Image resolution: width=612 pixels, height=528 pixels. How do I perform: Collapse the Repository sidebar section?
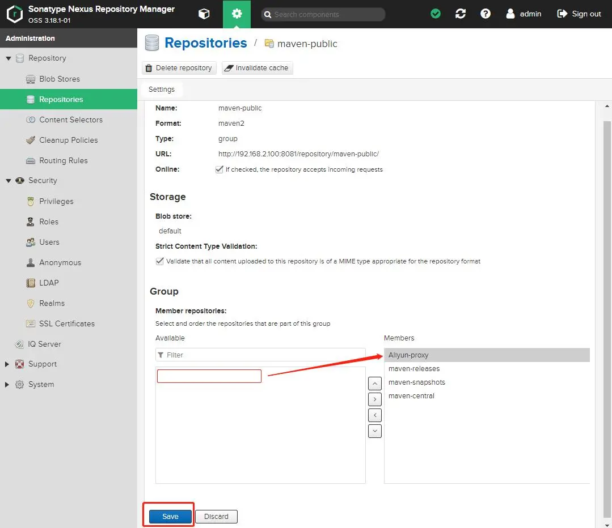pyautogui.click(x=9, y=58)
